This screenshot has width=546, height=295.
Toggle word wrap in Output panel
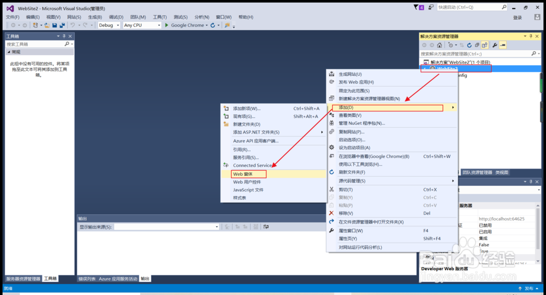pyautogui.click(x=266, y=226)
